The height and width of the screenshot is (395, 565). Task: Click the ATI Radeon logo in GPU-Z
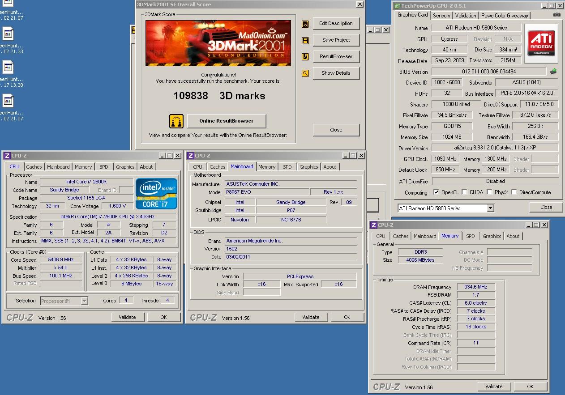[x=541, y=43]
